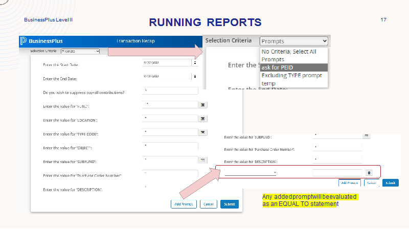Click Cancel in lower-right panel
Viewport: 409px width, 230px height.
pyautogui.click(x=372, y=183)
